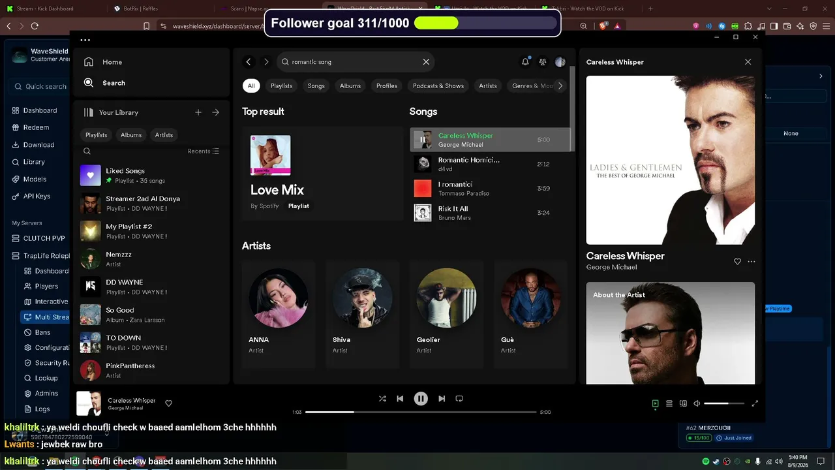Filter Your Library by Playlists
Viewport: 835px width, 470px height.
point(97,135)
